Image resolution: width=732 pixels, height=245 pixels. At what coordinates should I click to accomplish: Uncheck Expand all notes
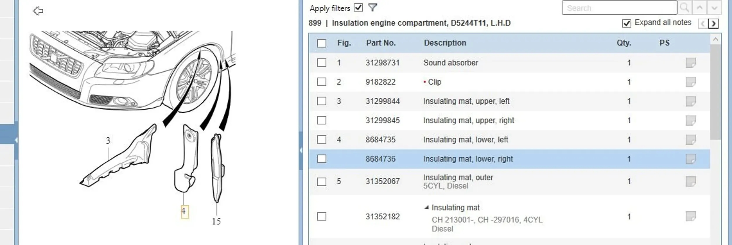[626, 23]
